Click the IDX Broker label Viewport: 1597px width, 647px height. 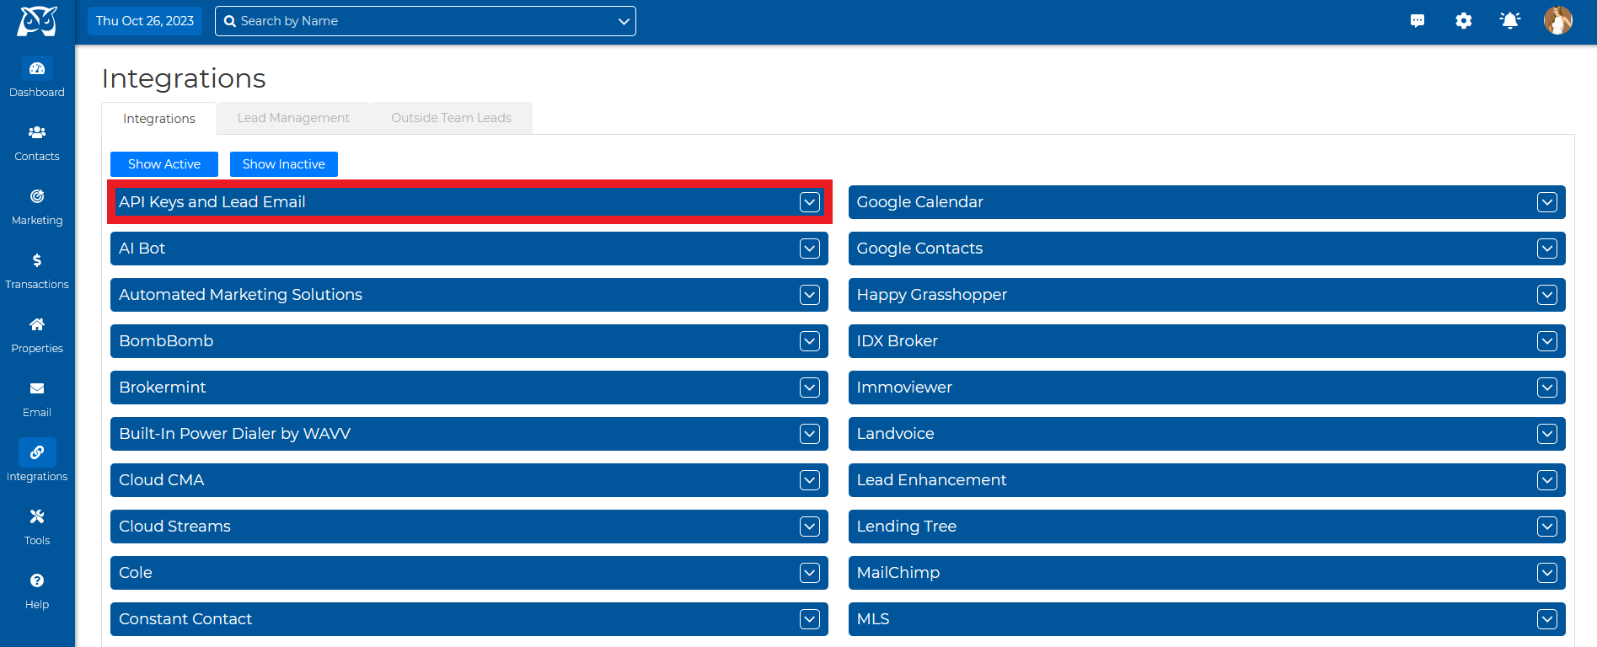click(x=898, y=341)
